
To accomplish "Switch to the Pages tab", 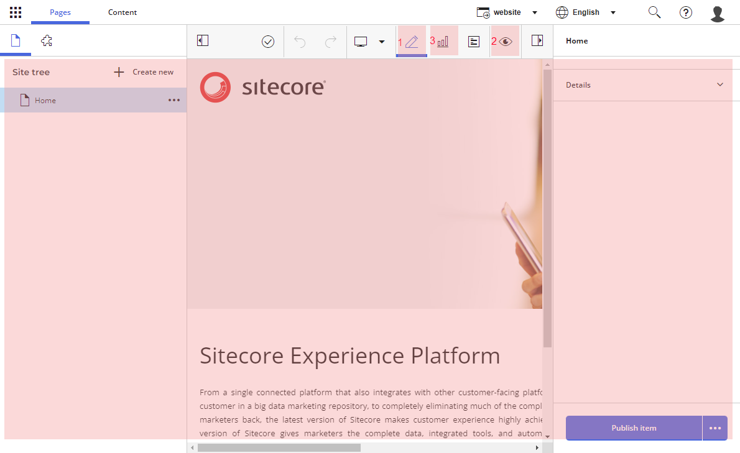I will coord(60,12).
